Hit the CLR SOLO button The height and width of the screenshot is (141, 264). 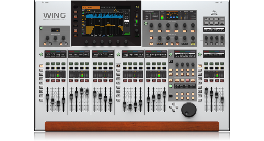pyautogui.click(x=137, y=7)
